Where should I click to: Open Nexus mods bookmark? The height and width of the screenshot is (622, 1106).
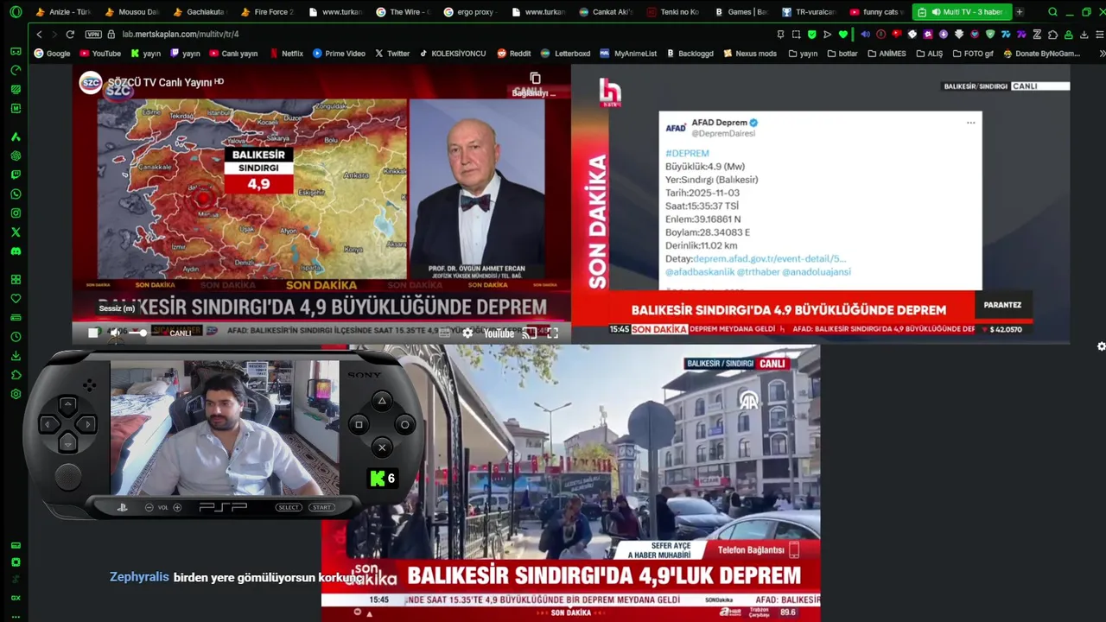click(749, 54)
